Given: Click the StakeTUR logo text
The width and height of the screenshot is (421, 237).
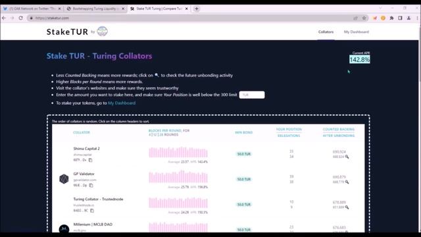Looking at the screenshot, I should [67, 32].
